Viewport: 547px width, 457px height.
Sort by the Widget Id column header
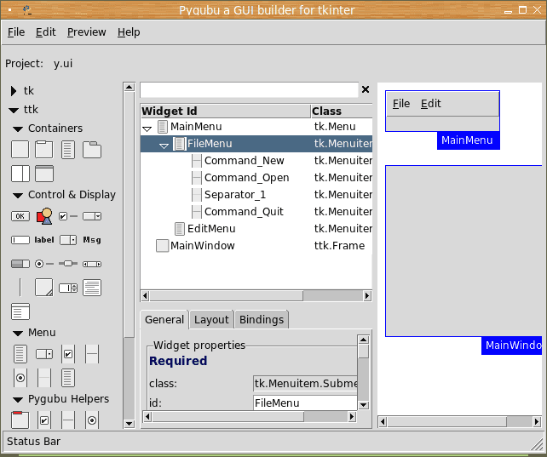pos(225,111)
